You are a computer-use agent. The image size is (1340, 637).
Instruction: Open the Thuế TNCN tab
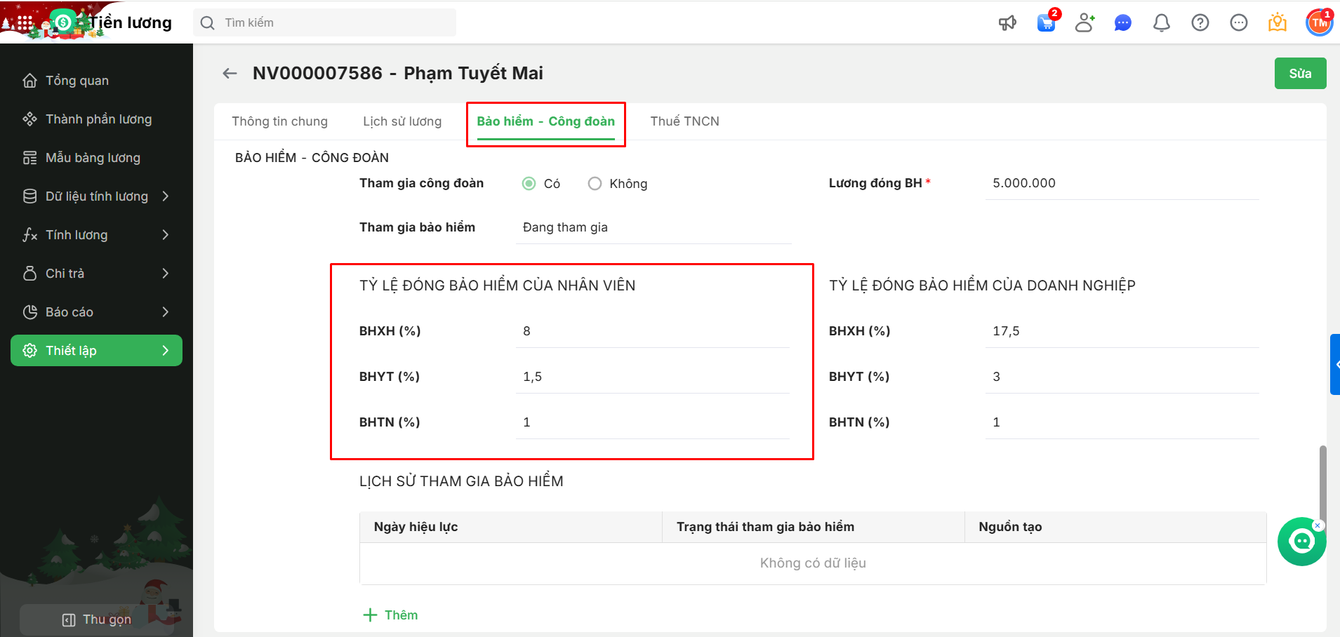pos(684,121)
